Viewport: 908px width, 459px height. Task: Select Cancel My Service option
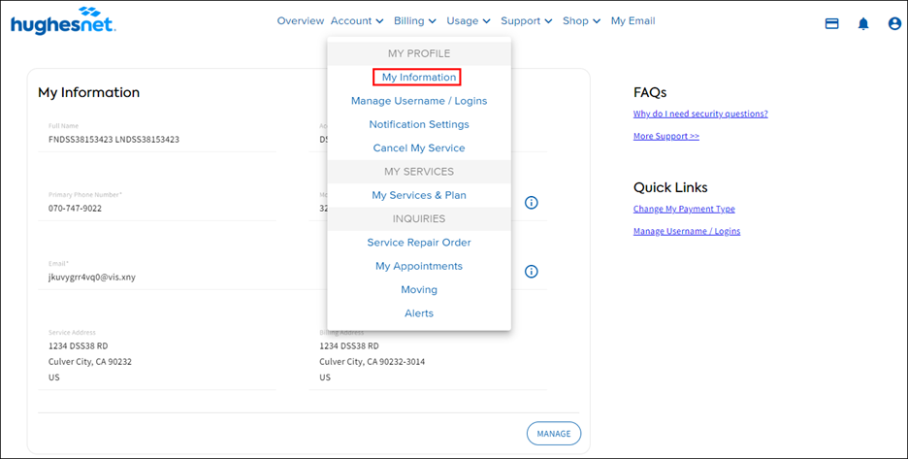pyautogui.click(x=419, y=148)
